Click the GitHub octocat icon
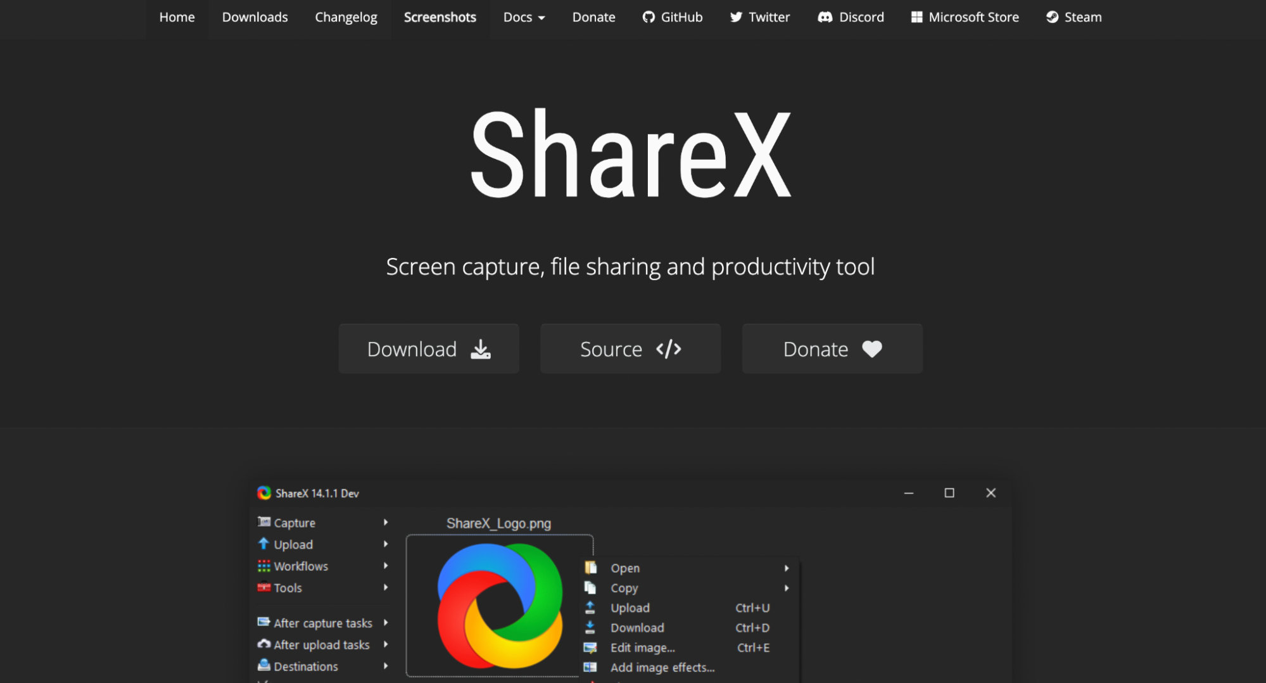Screen dimensions: 1266x683 coord(649,17)
